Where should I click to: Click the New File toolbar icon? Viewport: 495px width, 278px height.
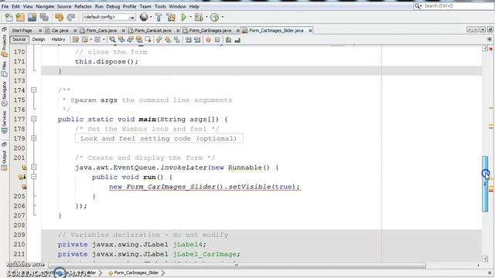click(9, 17)
